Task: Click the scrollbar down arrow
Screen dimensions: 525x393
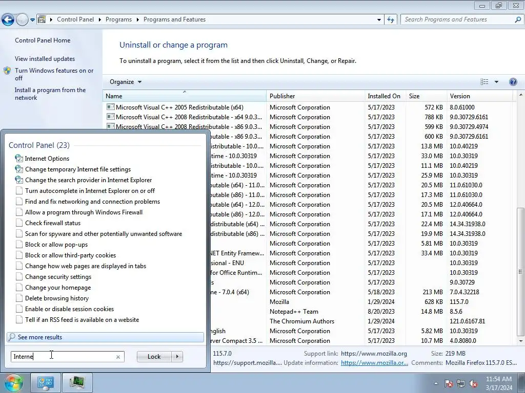Action: coord(520,341)
